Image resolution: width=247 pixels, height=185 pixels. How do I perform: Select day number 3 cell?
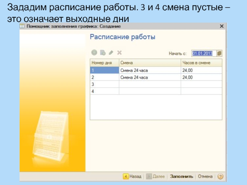tap(104, 84)
